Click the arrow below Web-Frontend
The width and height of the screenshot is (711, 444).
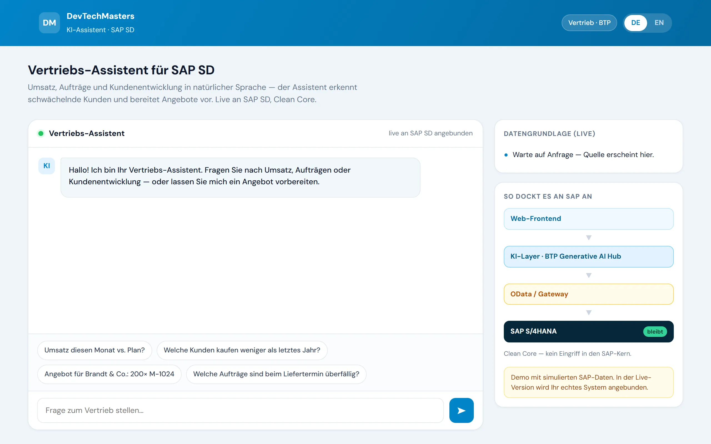589,238
